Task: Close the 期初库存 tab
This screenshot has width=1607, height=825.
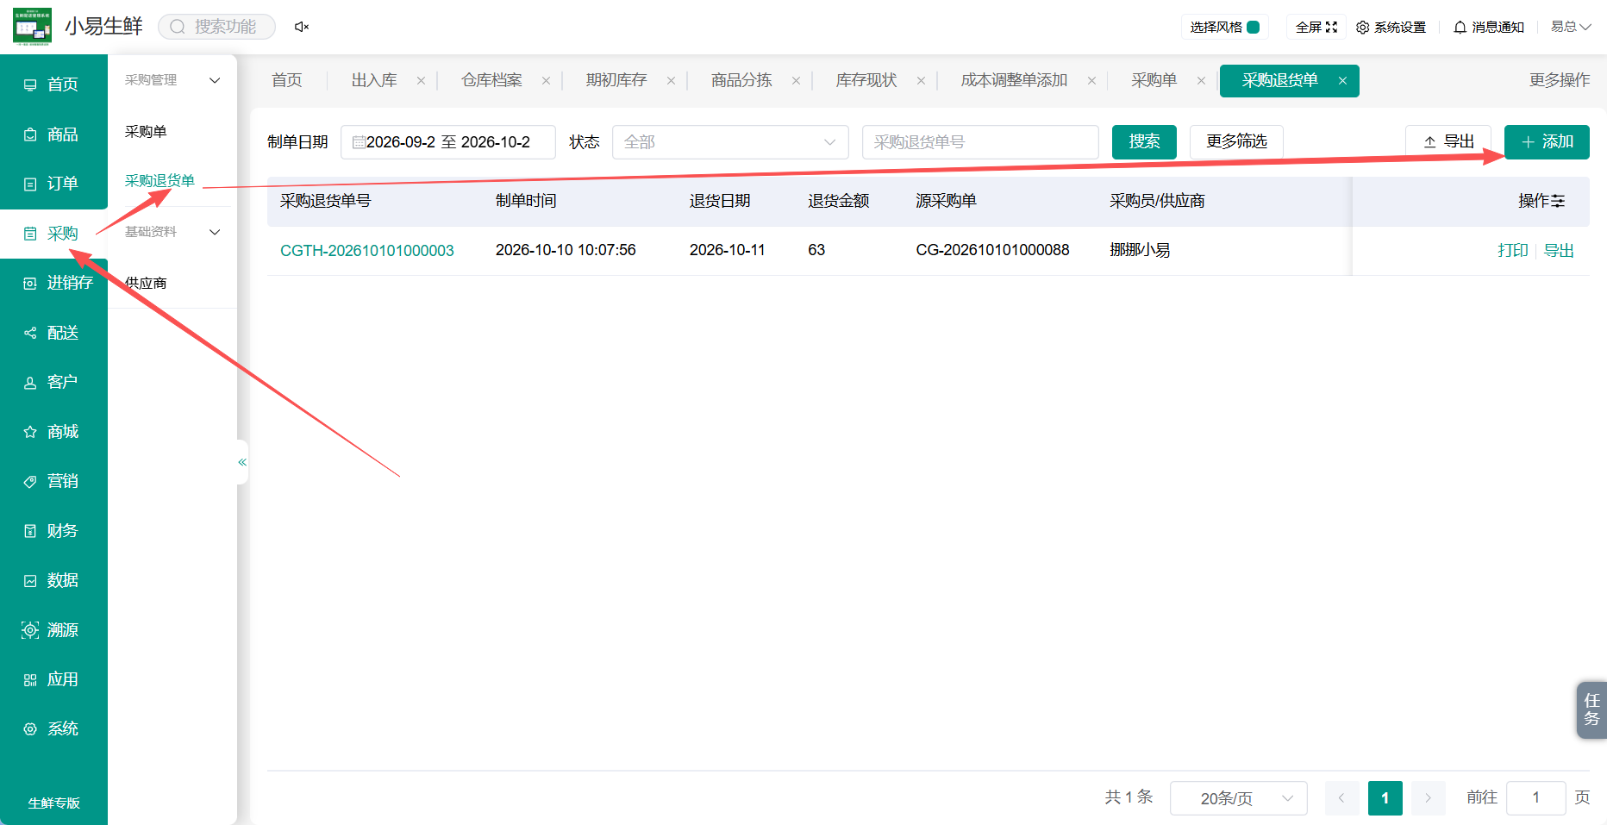Action: 671,81
